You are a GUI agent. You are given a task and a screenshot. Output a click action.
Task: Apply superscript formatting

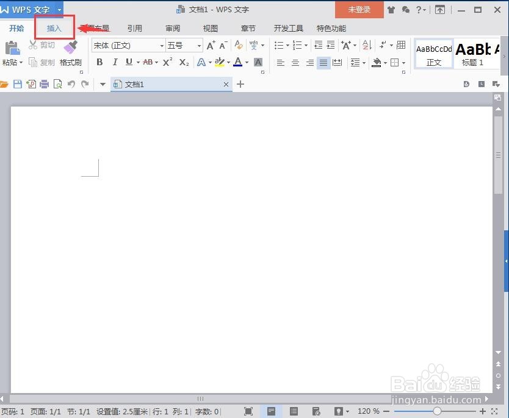167,62
